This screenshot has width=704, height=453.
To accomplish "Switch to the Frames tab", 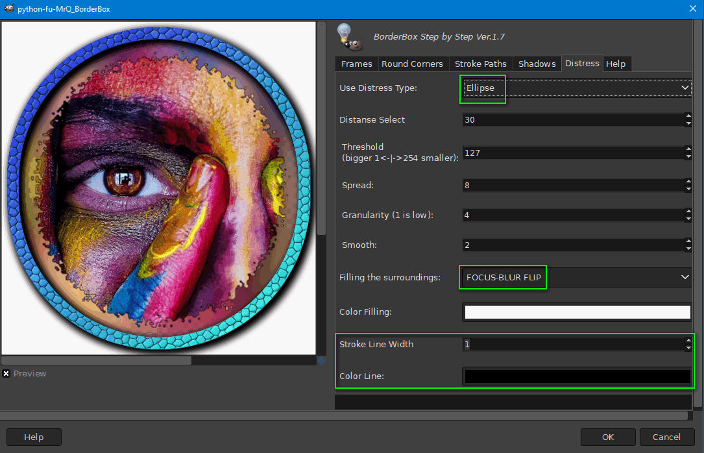I will (x=356, y=64).
